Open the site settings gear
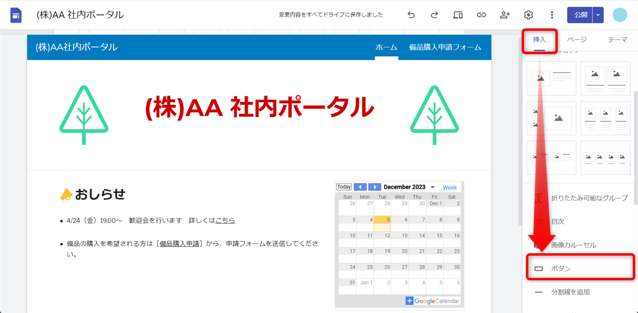Image resolution: width=638 pixels, height=313 pixels. tap(528, 15)
